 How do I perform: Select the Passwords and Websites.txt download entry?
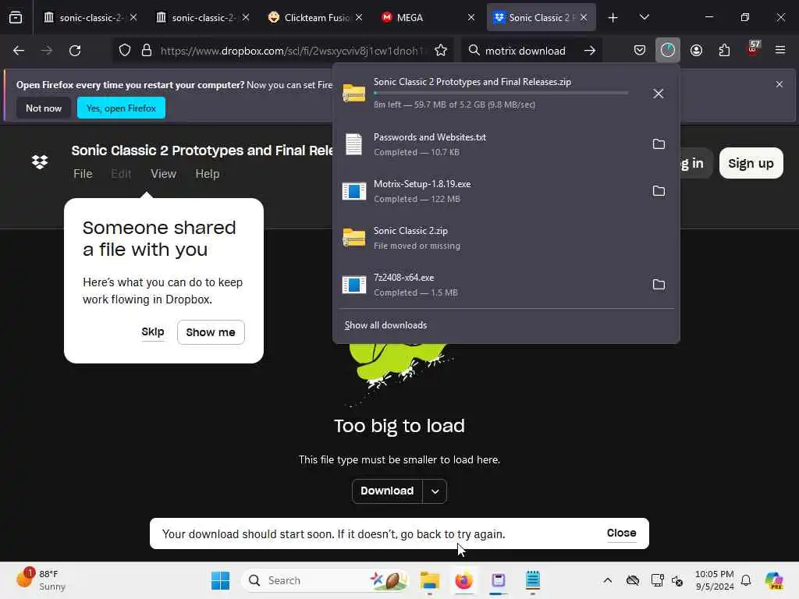coord(506,144)
